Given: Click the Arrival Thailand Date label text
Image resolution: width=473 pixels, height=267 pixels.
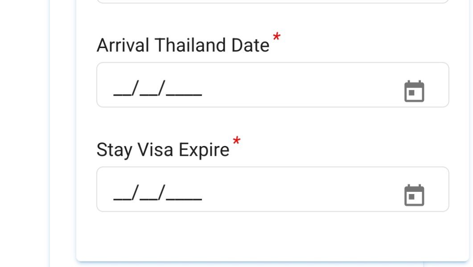Looking at the screenshot, I should (183, 45).
